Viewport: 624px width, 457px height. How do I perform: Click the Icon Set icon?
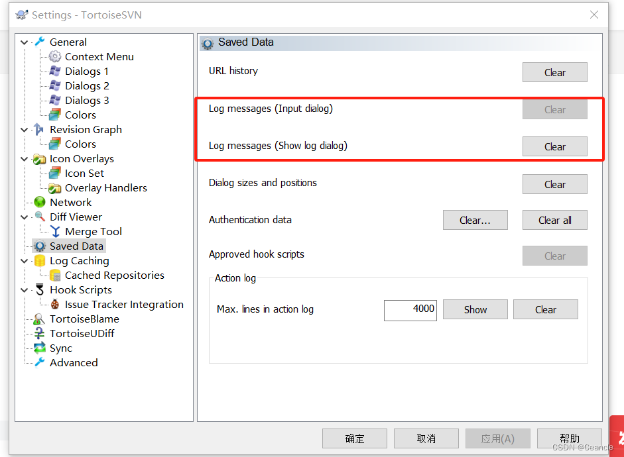[55, 174]
